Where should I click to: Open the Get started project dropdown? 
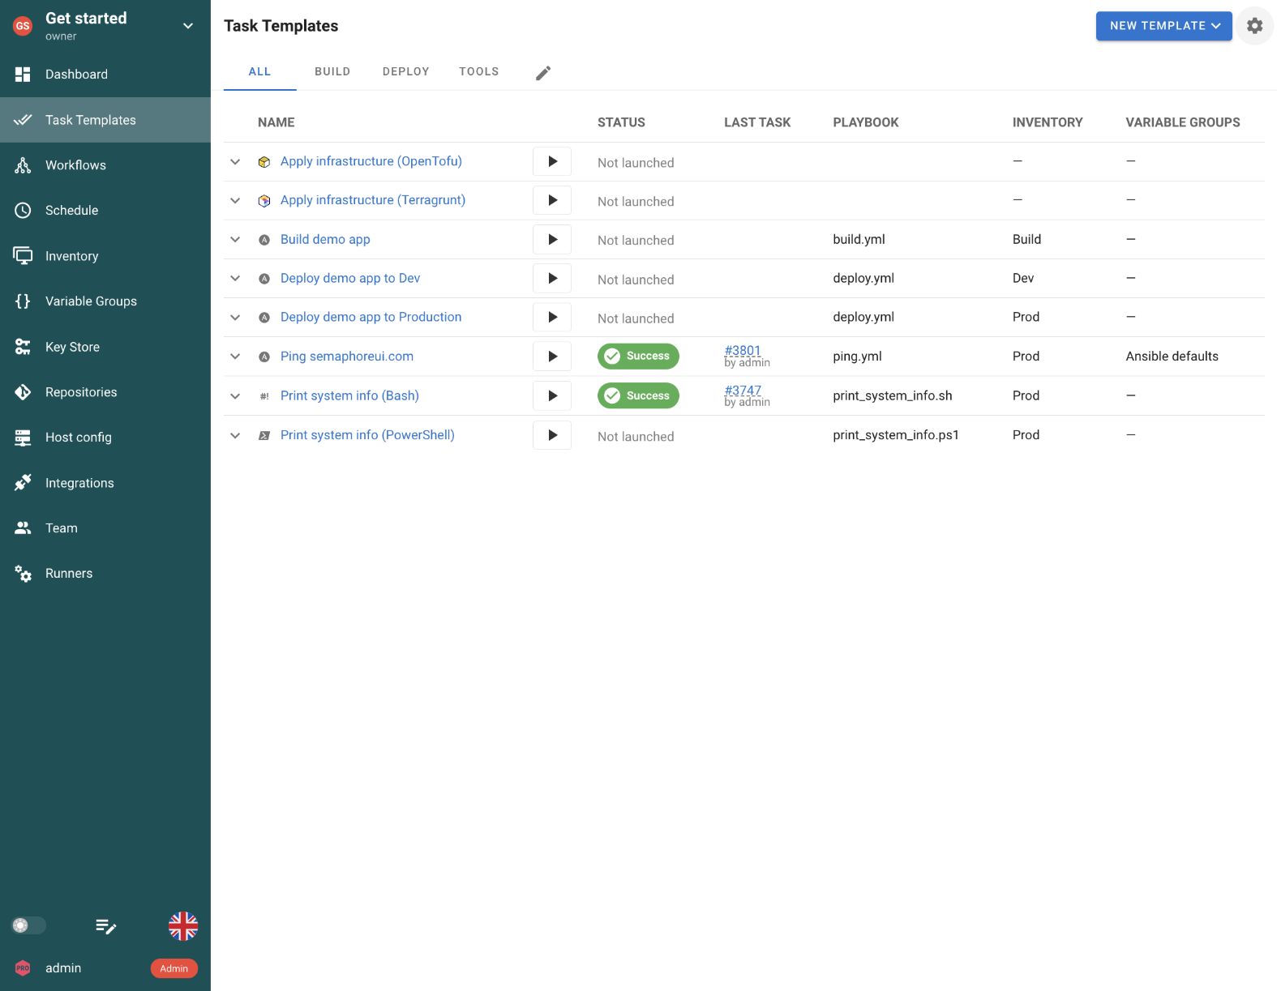pyautogui.click(x=105, y=26)
